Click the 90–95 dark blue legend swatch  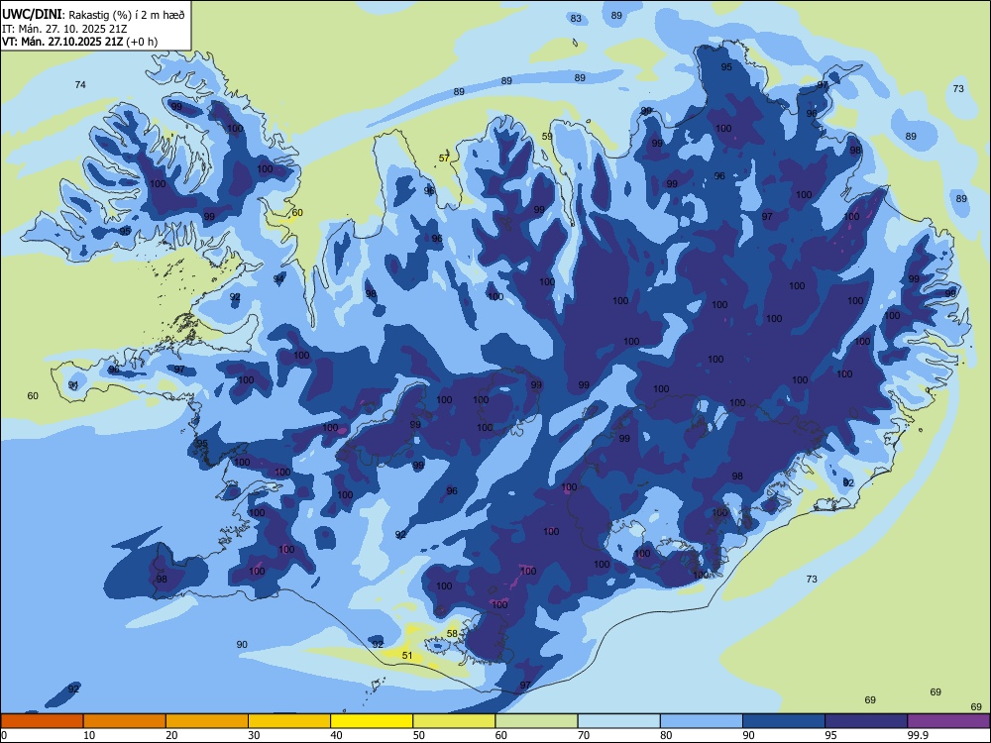click(x=784, y=721)
